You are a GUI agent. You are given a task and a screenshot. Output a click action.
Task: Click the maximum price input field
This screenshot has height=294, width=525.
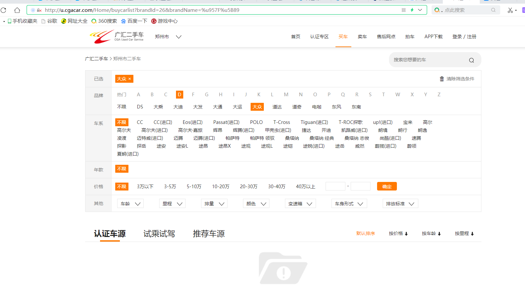(361, 186)
